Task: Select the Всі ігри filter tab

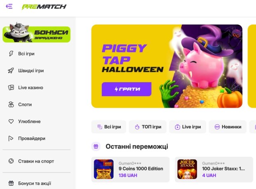Action: (x=109, y=127)
